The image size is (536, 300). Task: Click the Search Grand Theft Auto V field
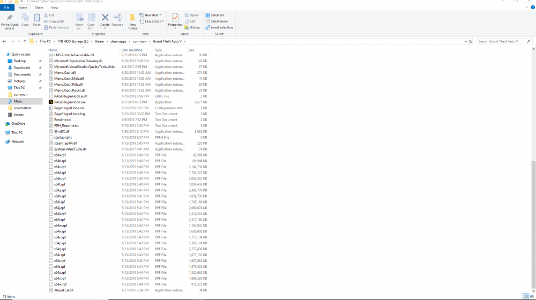(x=504, y=41)
